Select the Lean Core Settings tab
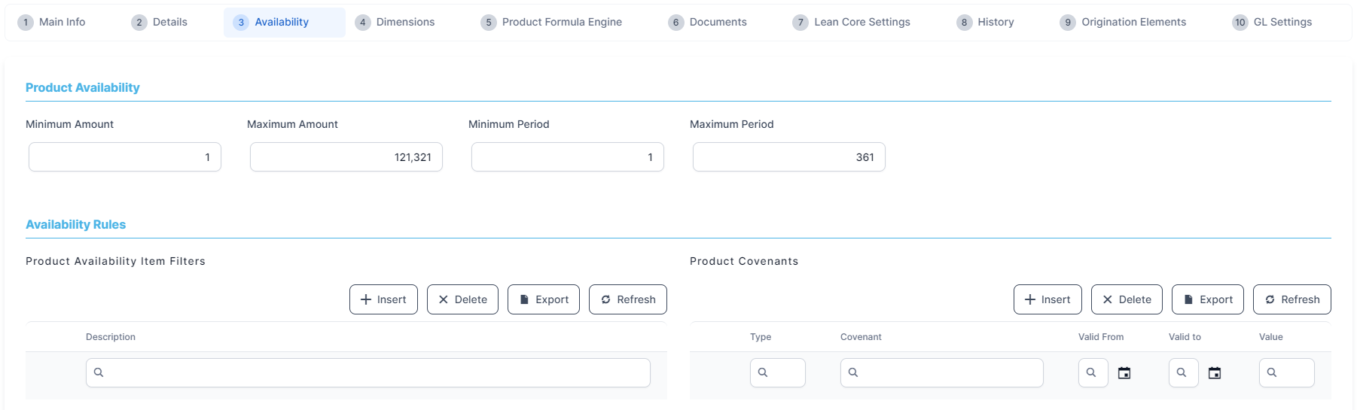The image size is (1357, 410). pos(851,23)
